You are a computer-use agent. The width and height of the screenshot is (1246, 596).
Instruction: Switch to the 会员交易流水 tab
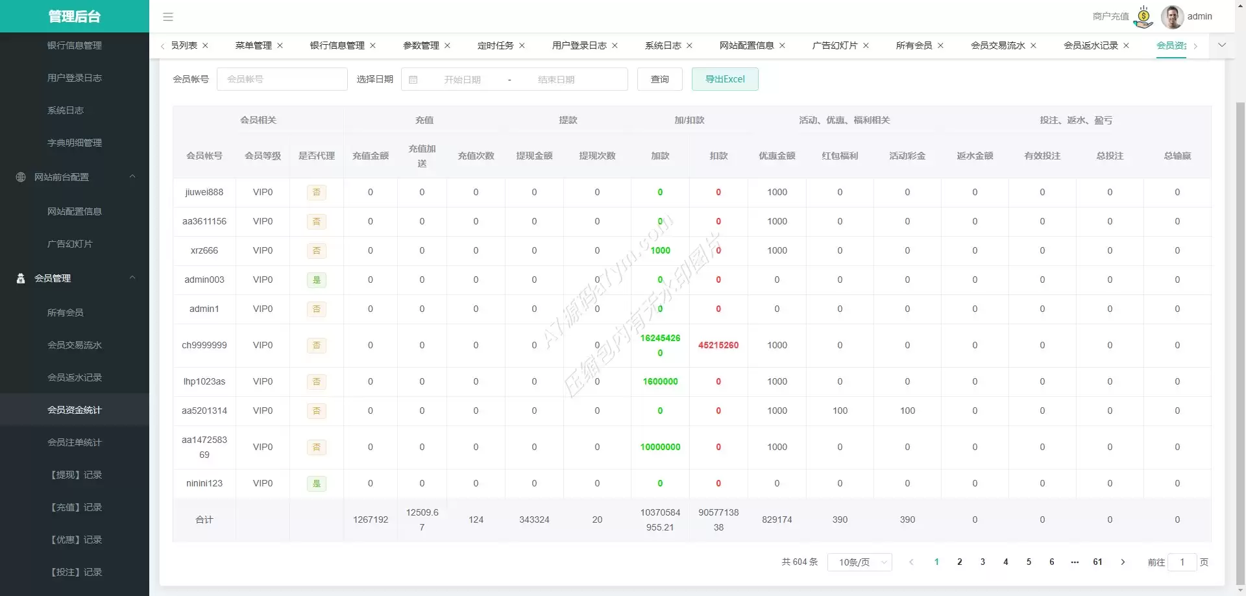[997, 45]
